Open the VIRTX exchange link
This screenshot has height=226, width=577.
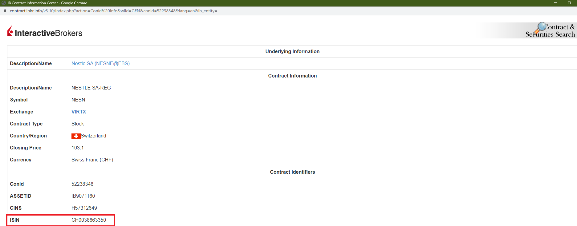[79, 112]
